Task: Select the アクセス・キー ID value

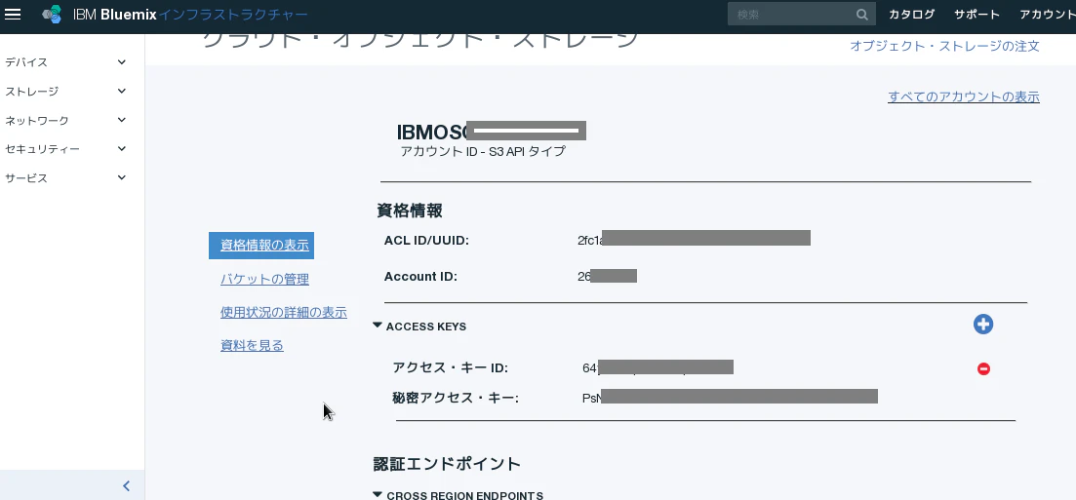Action: (658, 367)
